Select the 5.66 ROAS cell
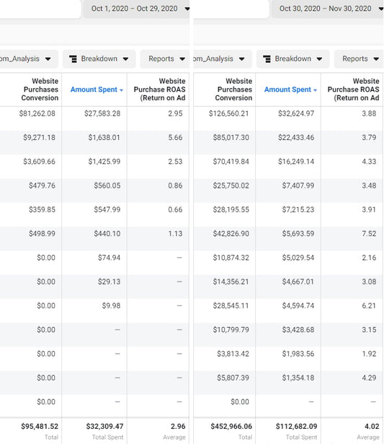Viewport: 384px width, 444px height. [175, 138]
